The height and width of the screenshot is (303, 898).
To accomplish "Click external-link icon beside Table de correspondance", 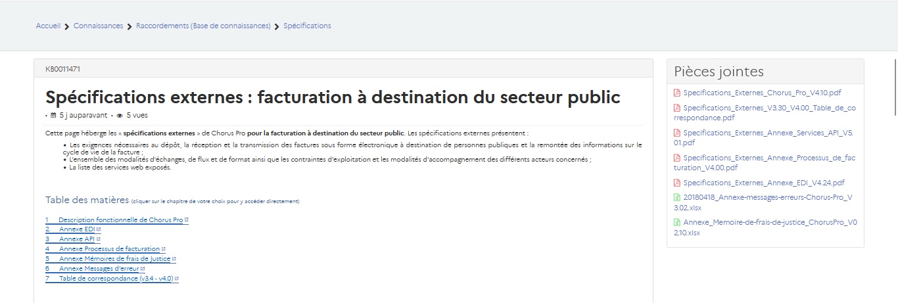I will (x=176, y=279).
